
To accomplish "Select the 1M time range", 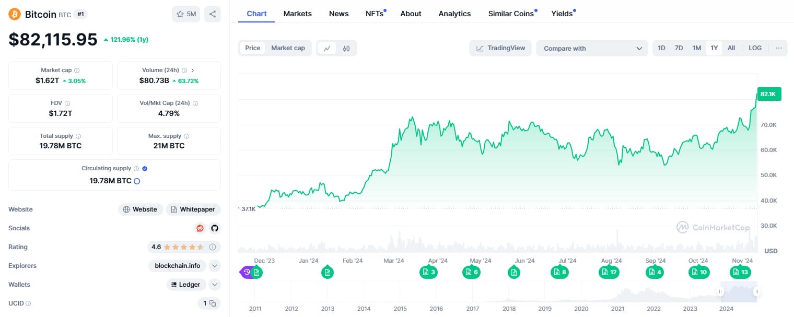I will click(696, 48).
